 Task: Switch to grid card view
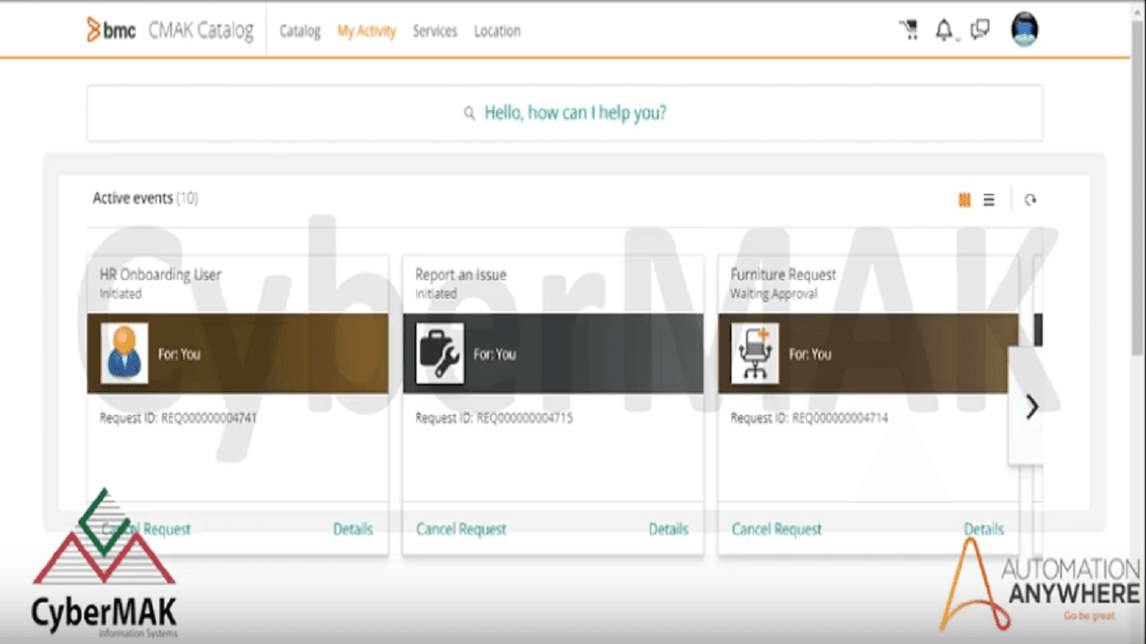click(964, 200)
